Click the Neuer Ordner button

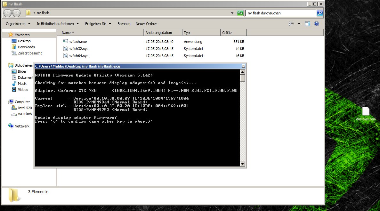[146, 24]
